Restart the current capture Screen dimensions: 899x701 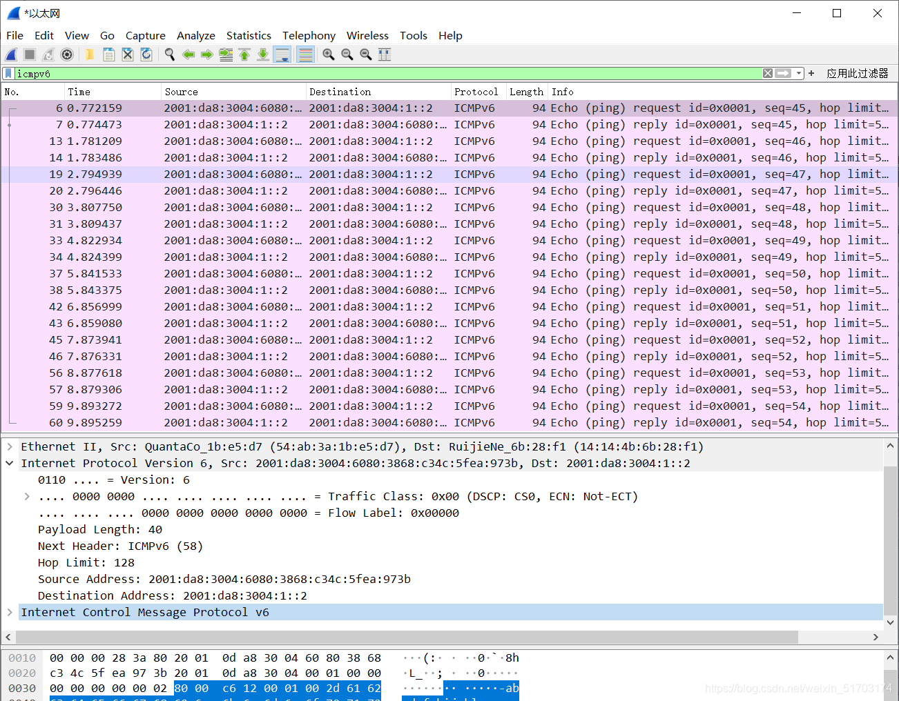(47, 55)
